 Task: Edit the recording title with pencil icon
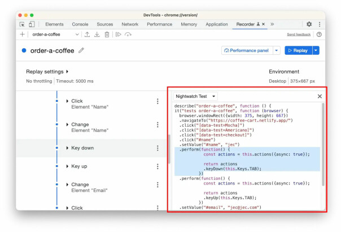tap(81, 50)
